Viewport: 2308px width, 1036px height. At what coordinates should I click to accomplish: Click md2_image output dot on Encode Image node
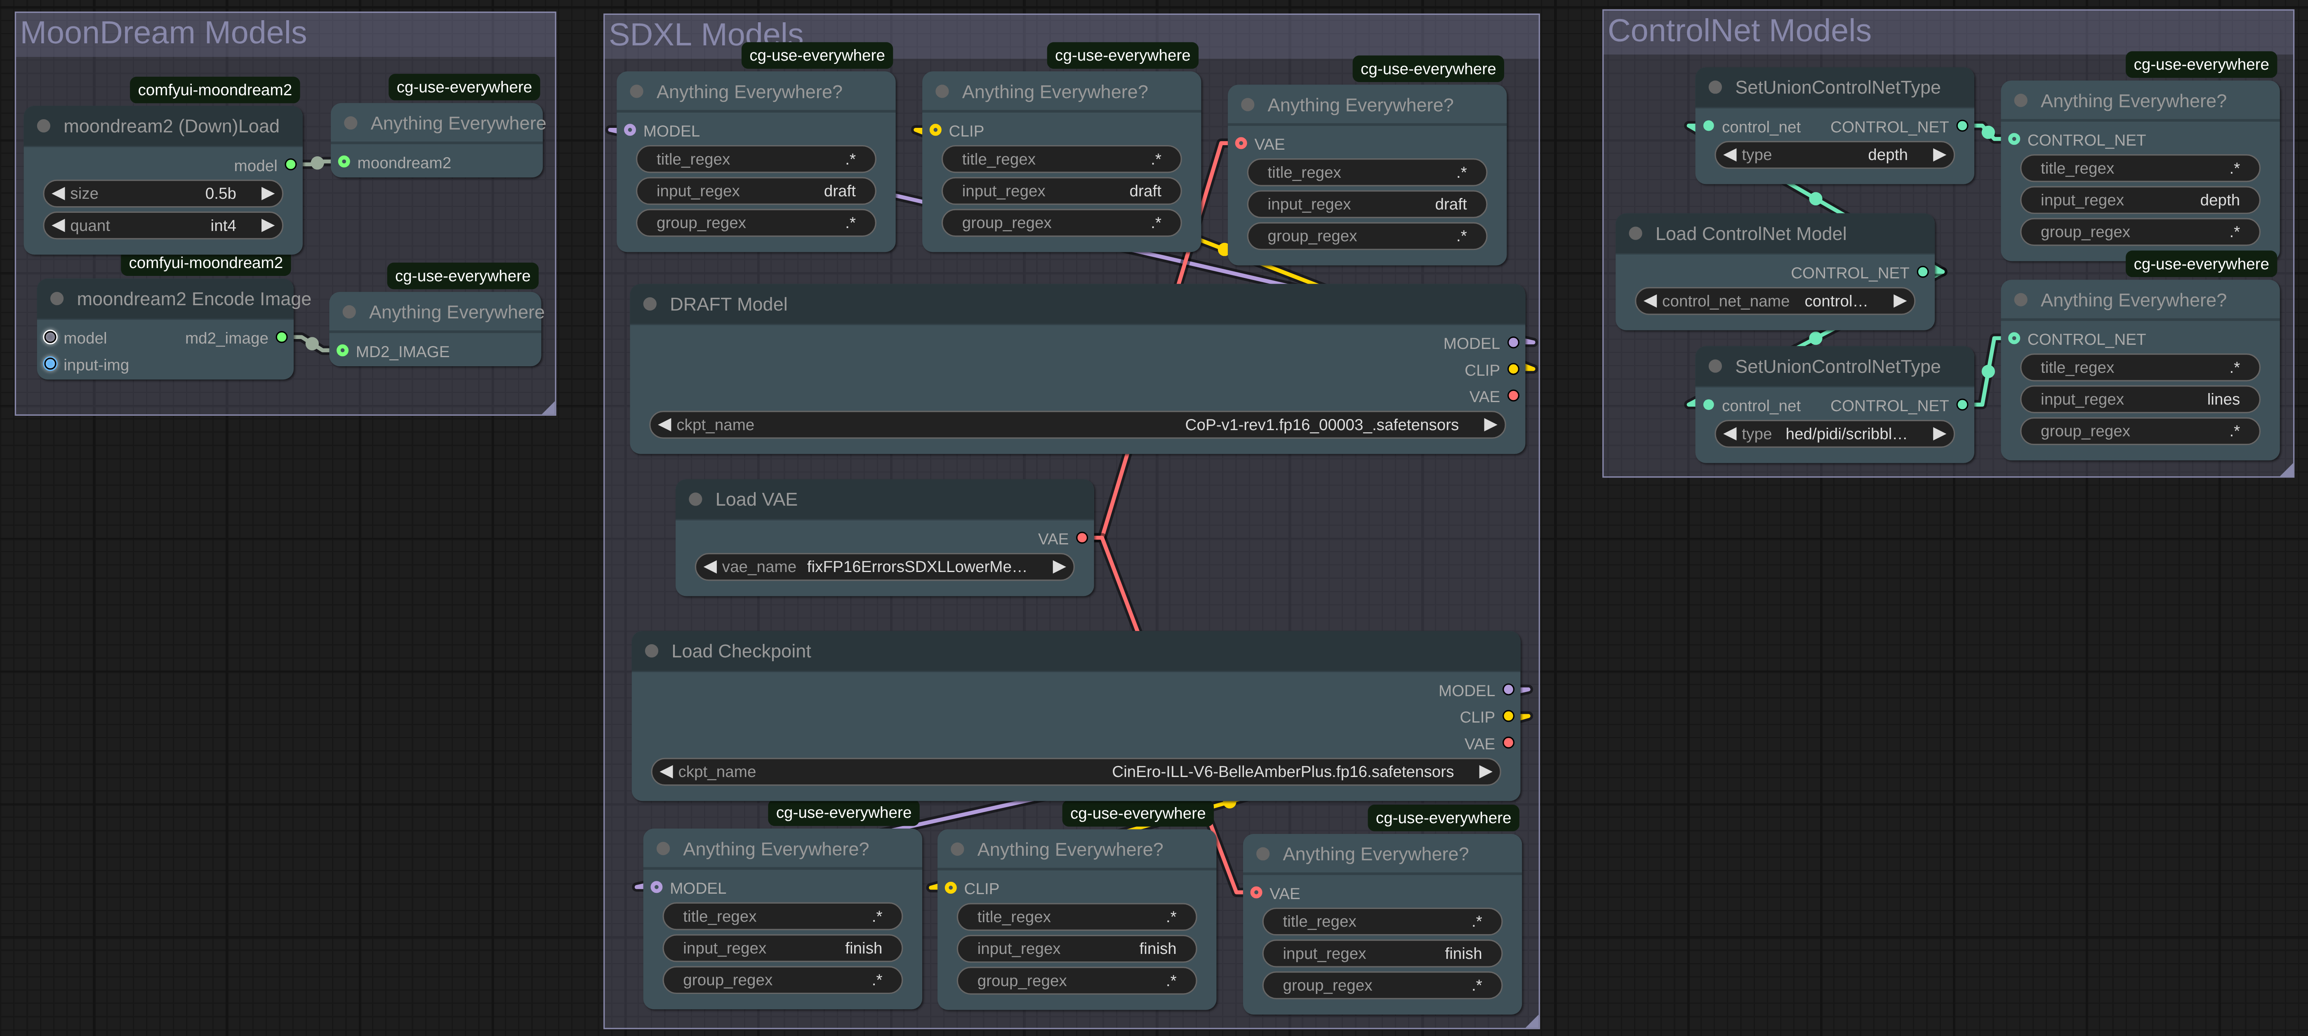[281, 338]
